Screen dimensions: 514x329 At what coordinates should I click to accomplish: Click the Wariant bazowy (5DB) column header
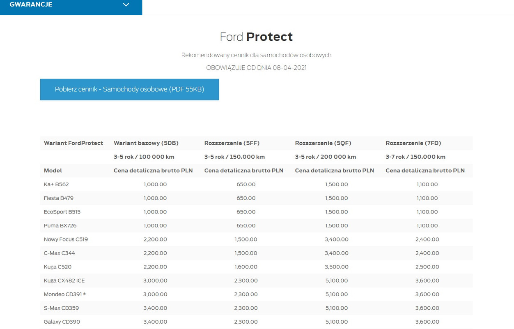[x=146, y=143]
